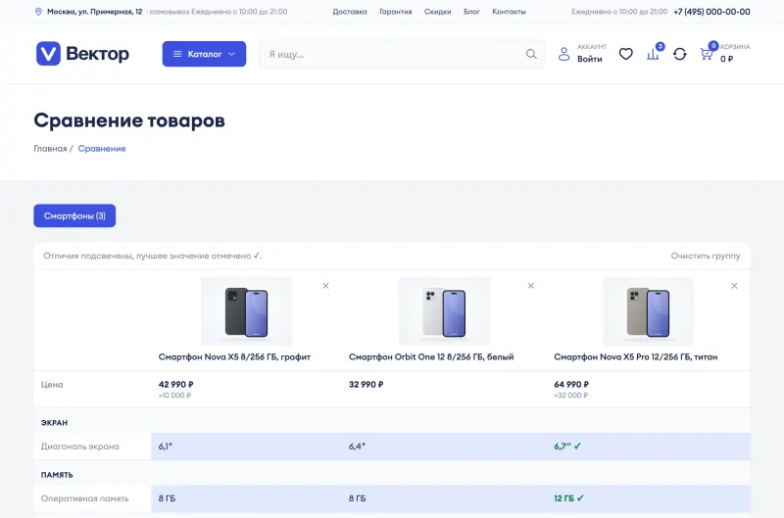This screenshot has width=784, height=518.
Task: Click the address Москва, ул. Примерная, 12
Action: [94, 12]
